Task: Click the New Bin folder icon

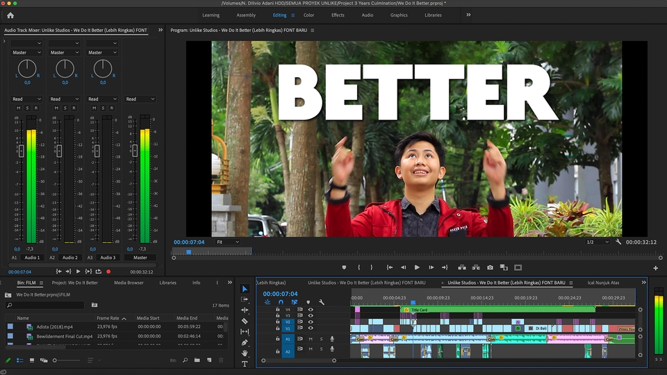Action: 197,360
